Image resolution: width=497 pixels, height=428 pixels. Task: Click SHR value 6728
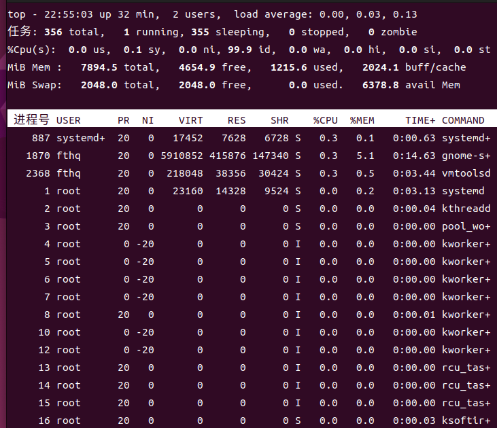coord(277,138)
